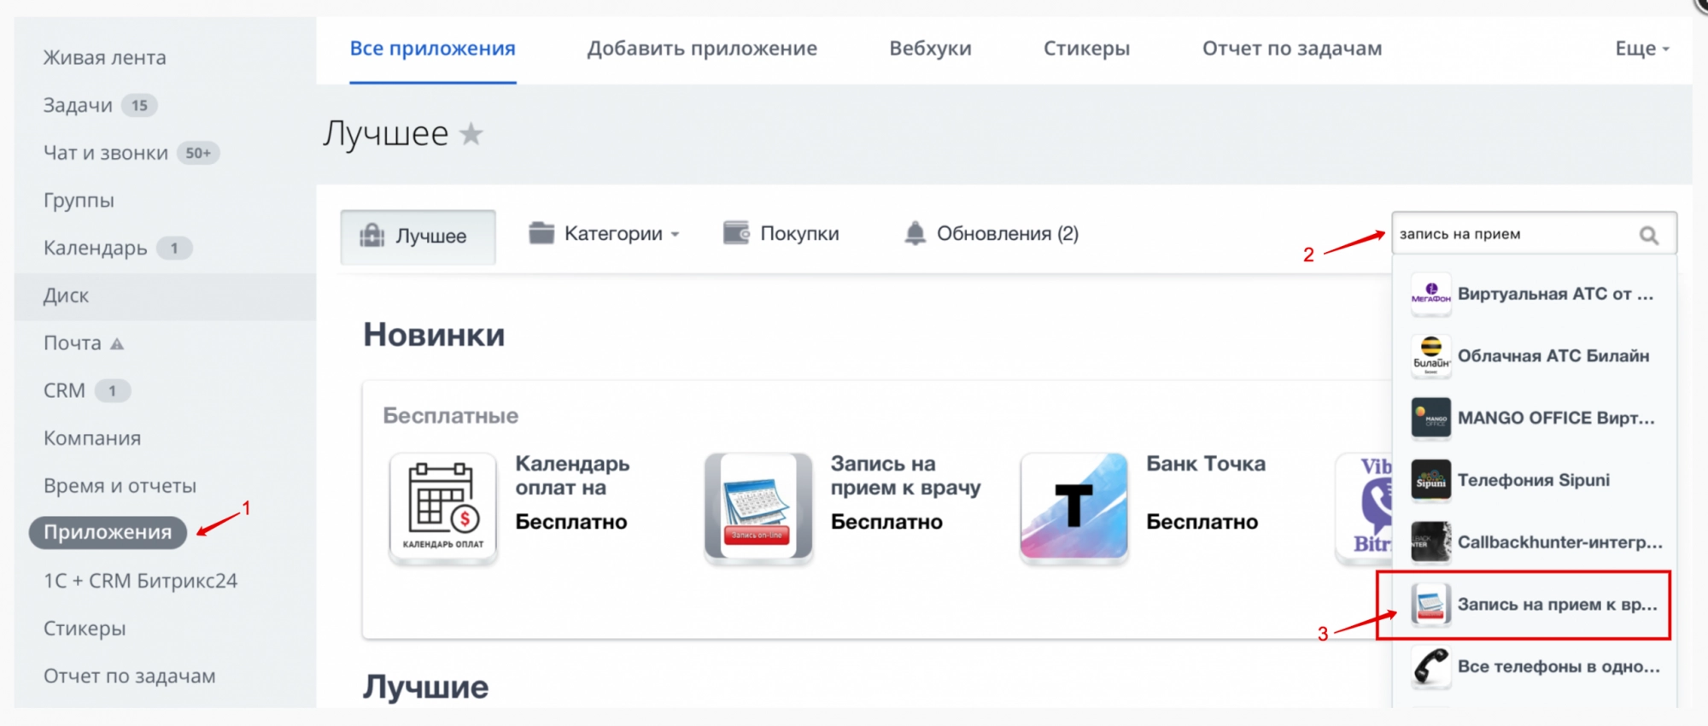Select Запись на прием к врачу suggestion
Screen dimensions: 1708x726
click(1556, 605)
